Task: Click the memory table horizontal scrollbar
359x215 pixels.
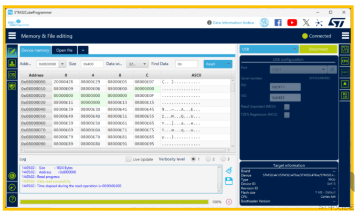Action: [125, 150]
